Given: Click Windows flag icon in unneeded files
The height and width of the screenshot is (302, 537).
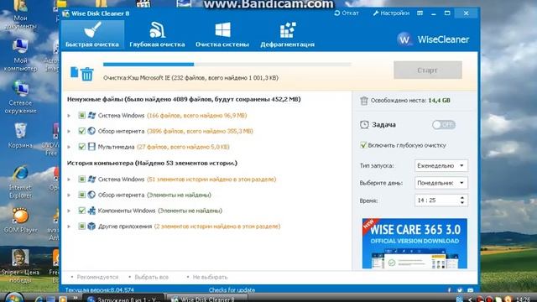Looking at the screenshot, I should (91, 116).
